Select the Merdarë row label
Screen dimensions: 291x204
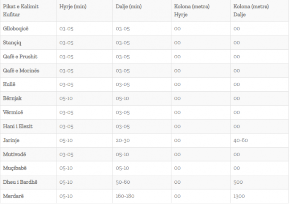[x=14, y=196]
